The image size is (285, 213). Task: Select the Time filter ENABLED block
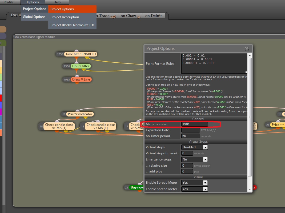tap(81, 54)
